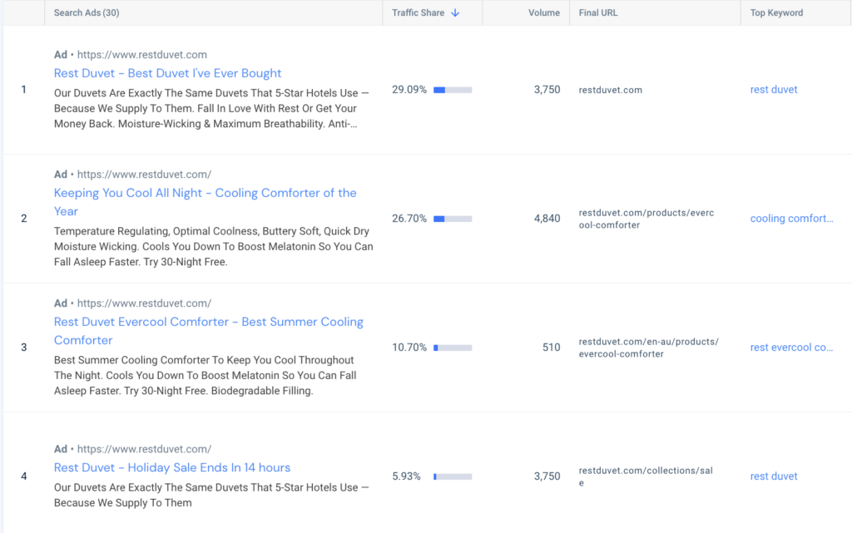This screenshot has width=852, height=533.
Task: Click the "rest duvet" keyword in row 1
Action: [x=773, y=90]
